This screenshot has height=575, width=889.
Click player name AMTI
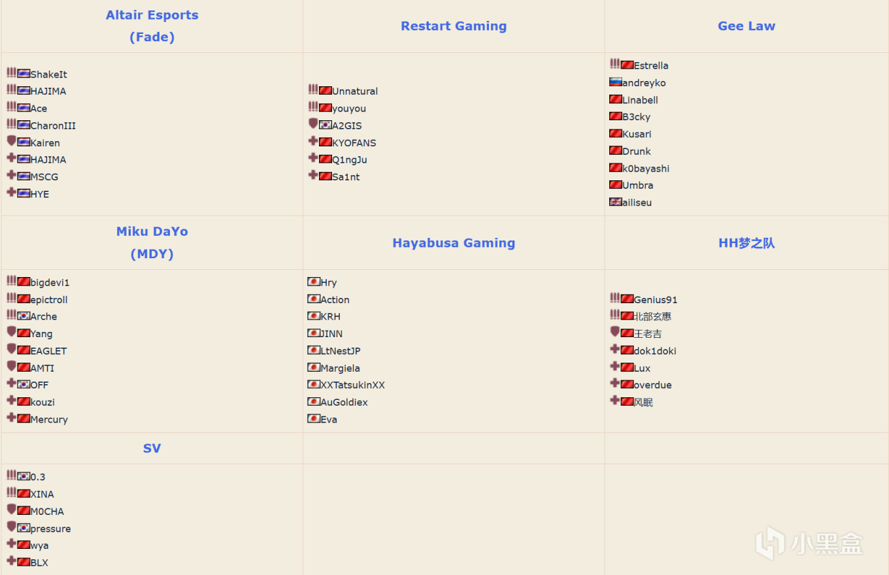coord(42,368)
